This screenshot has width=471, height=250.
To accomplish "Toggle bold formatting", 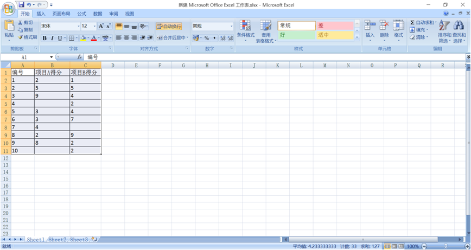I will tap(44, 39).
